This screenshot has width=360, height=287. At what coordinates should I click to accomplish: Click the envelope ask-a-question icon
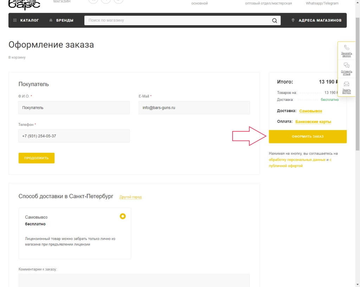click(x=346, y=84)
